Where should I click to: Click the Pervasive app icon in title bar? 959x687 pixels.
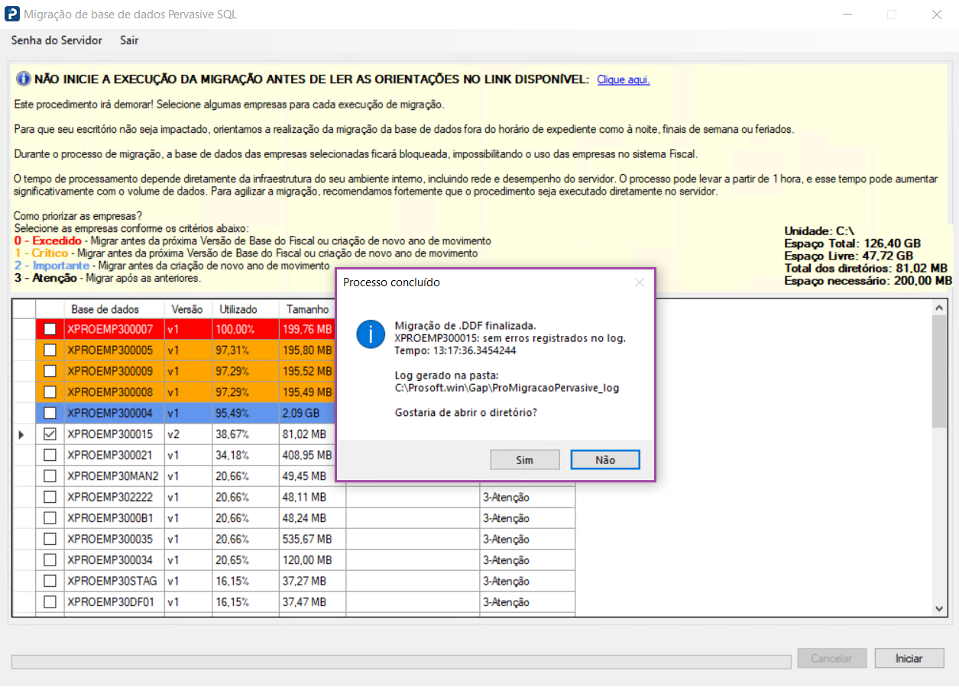11,15
